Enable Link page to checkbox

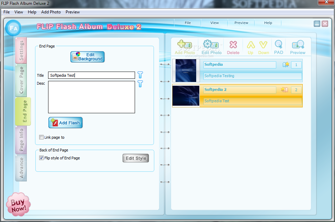tap(42, 137)
